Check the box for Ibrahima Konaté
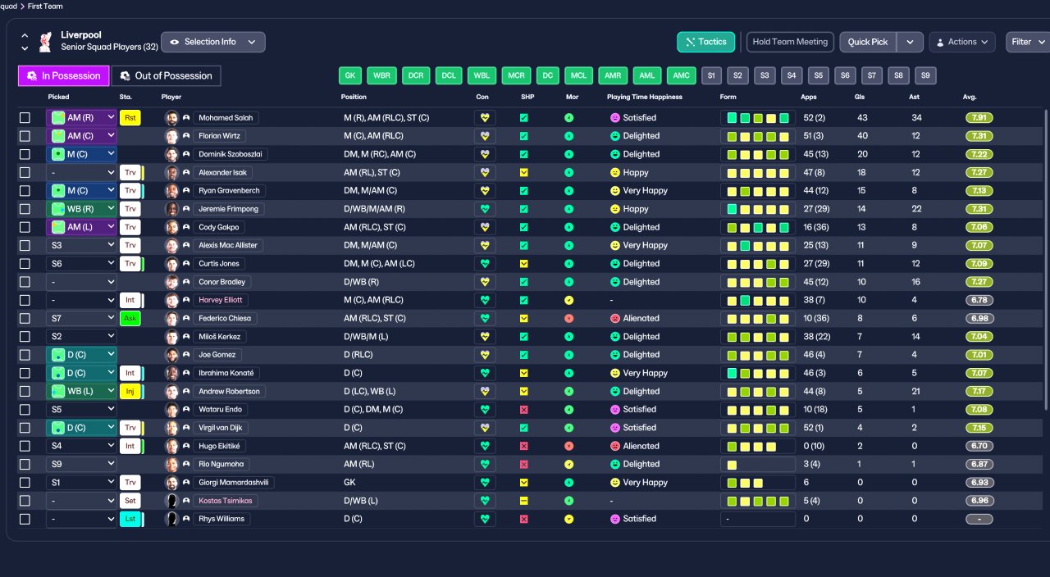This screenshot has height=577, width=1050. coord(25,373)
